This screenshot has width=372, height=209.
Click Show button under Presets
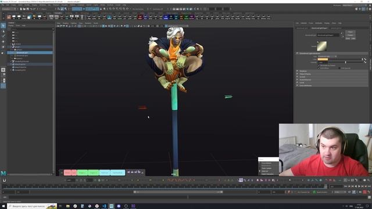click(x=348, y=38)
